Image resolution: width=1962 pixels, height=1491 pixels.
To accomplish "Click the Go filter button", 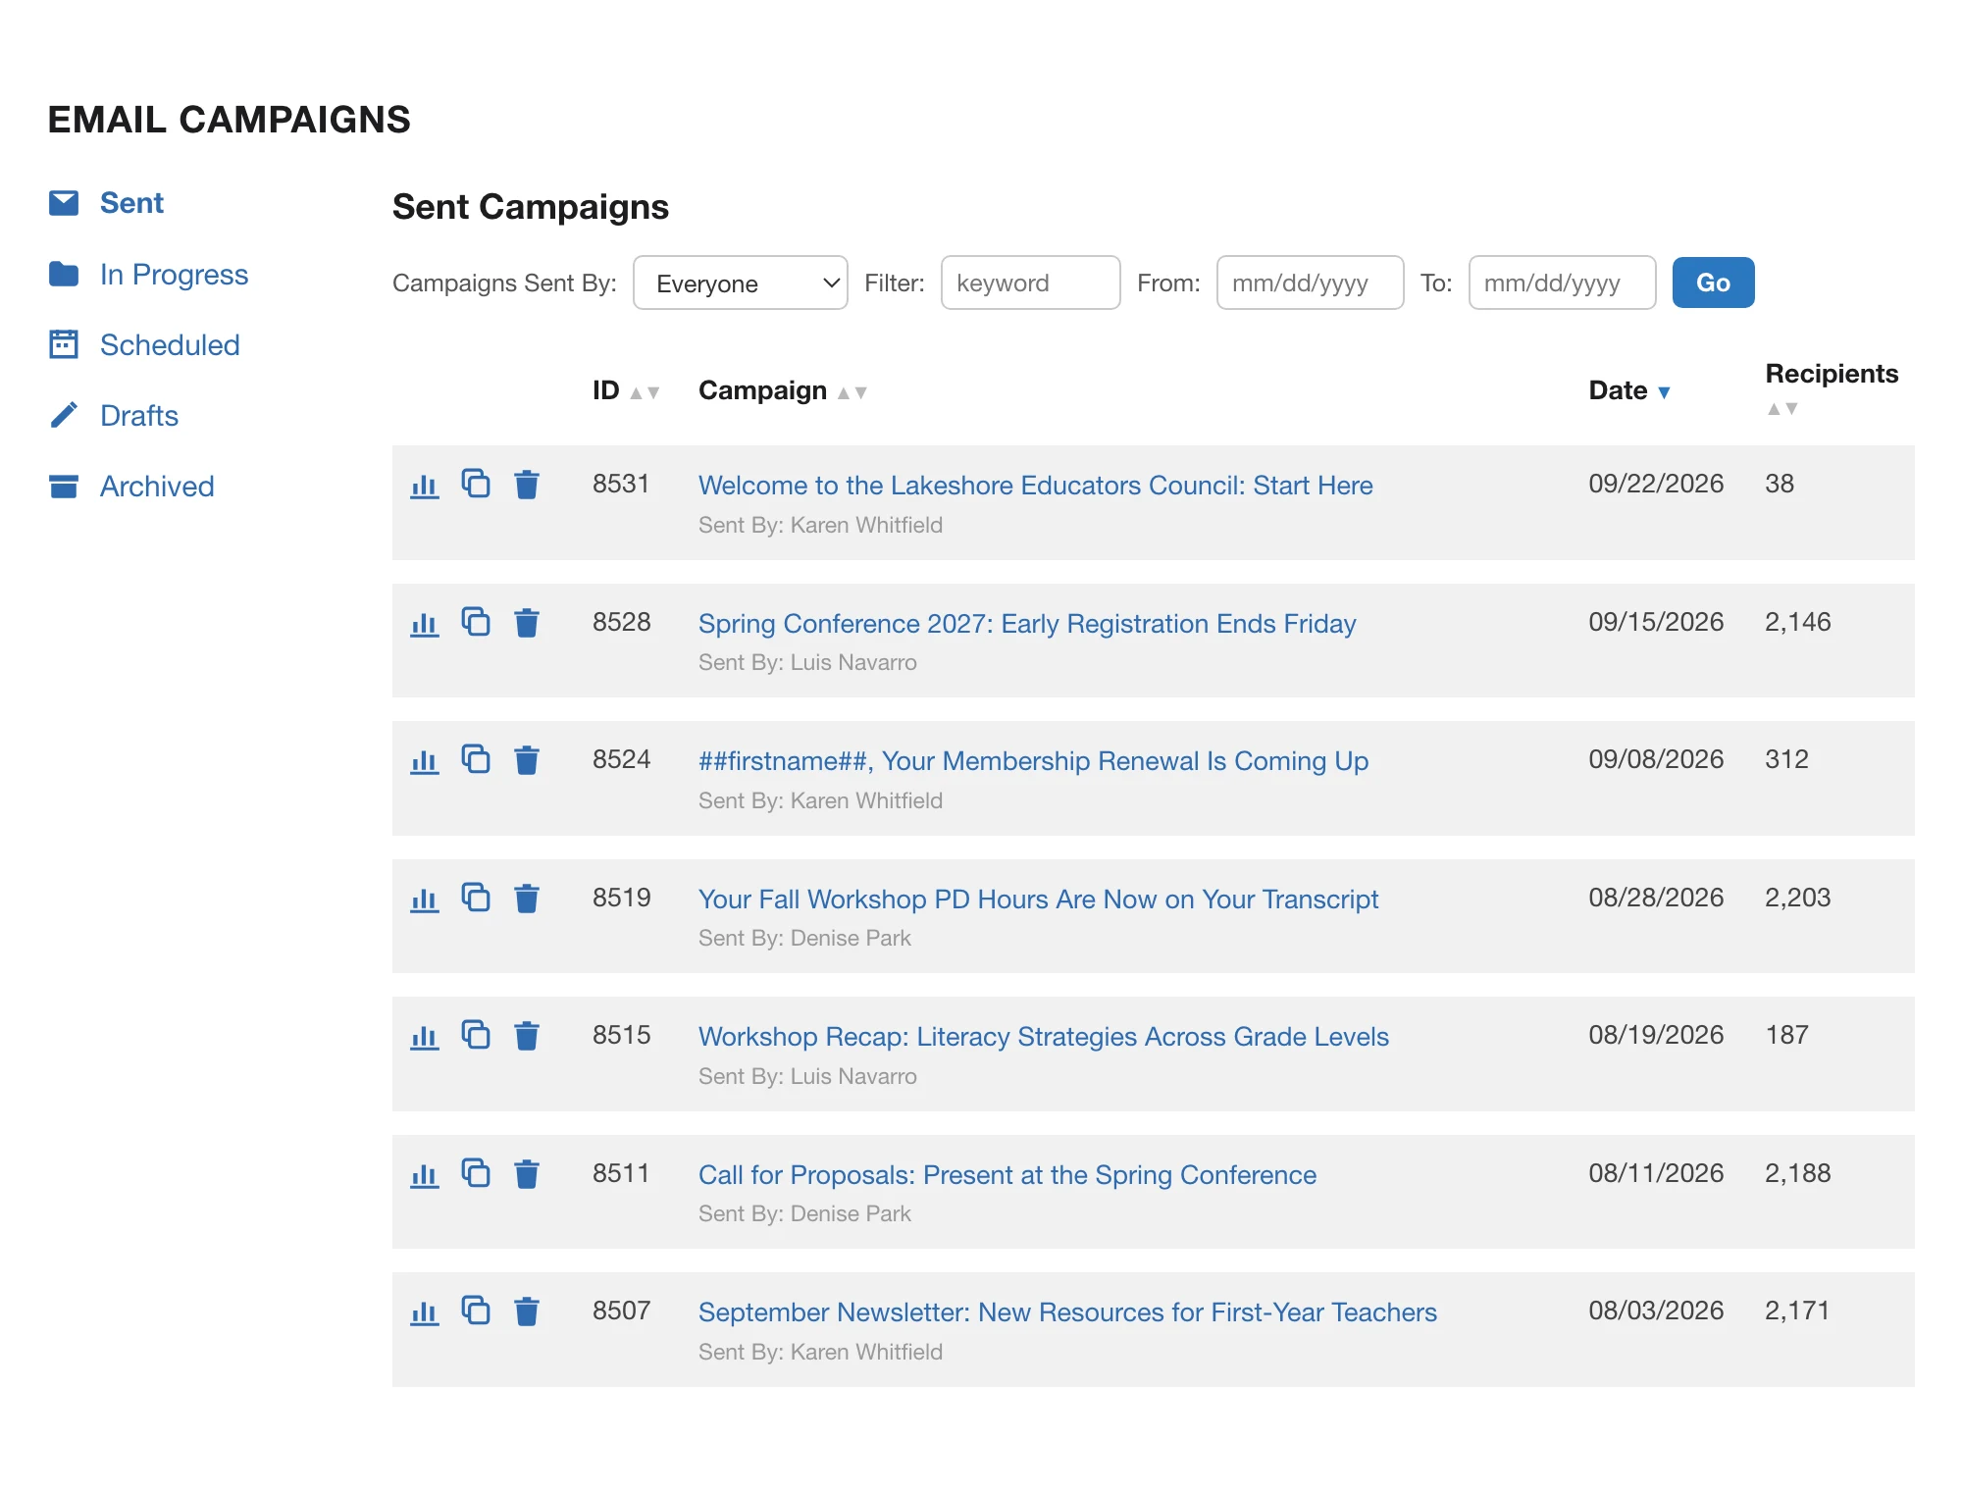I will click(x=1713, y=283).
